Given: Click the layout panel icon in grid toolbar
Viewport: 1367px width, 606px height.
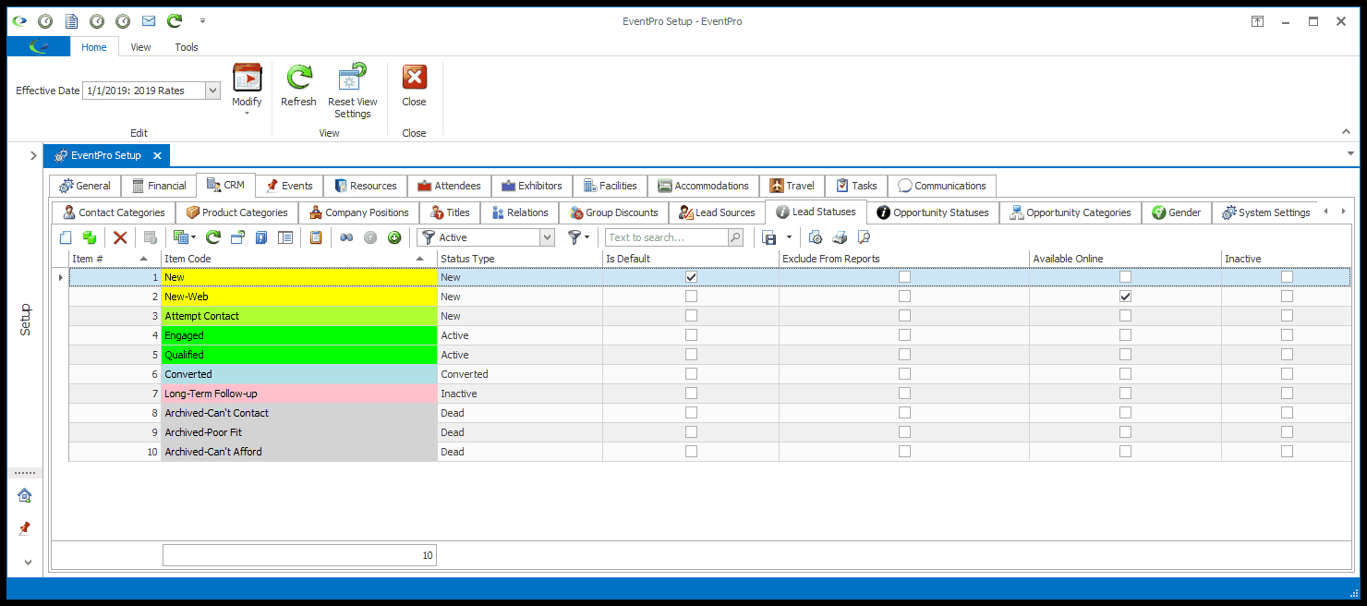Looking at the screenshot, I should pyautogui.click(x=285, y=237).
